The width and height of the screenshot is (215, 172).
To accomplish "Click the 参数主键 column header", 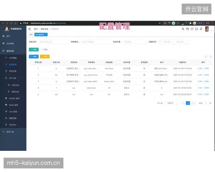I will pos(38,62).
